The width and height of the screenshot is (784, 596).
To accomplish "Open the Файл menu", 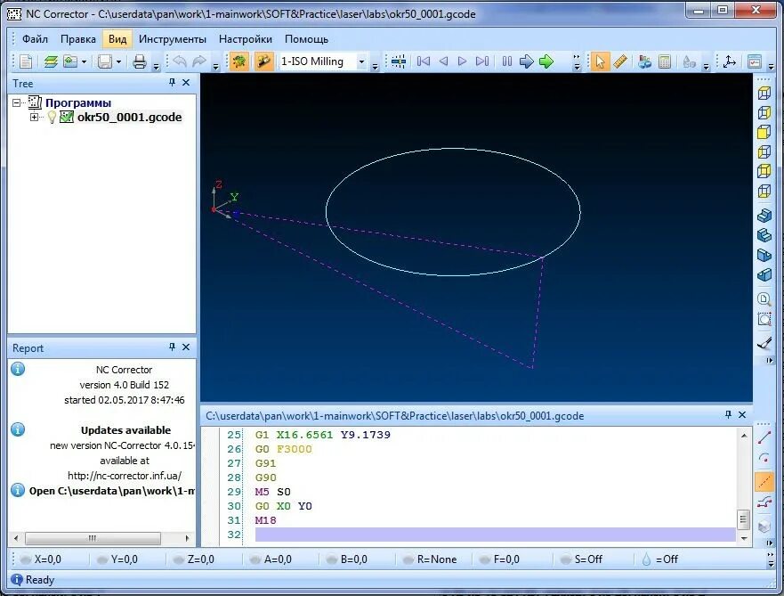I will coord(35,39).
